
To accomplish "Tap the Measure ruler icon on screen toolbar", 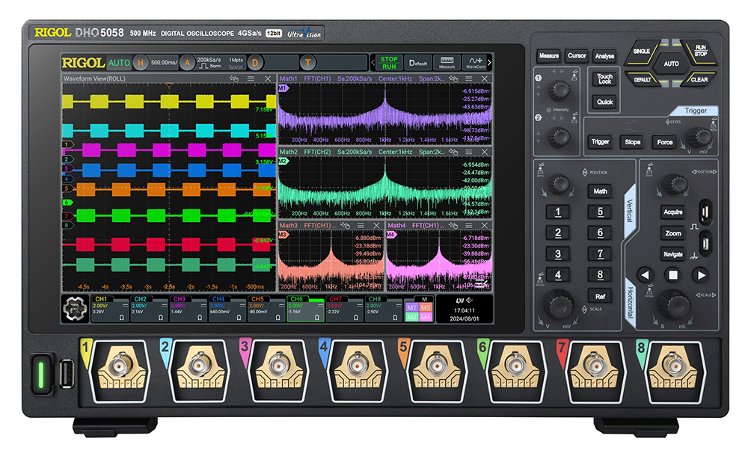I will pos(447,63).
